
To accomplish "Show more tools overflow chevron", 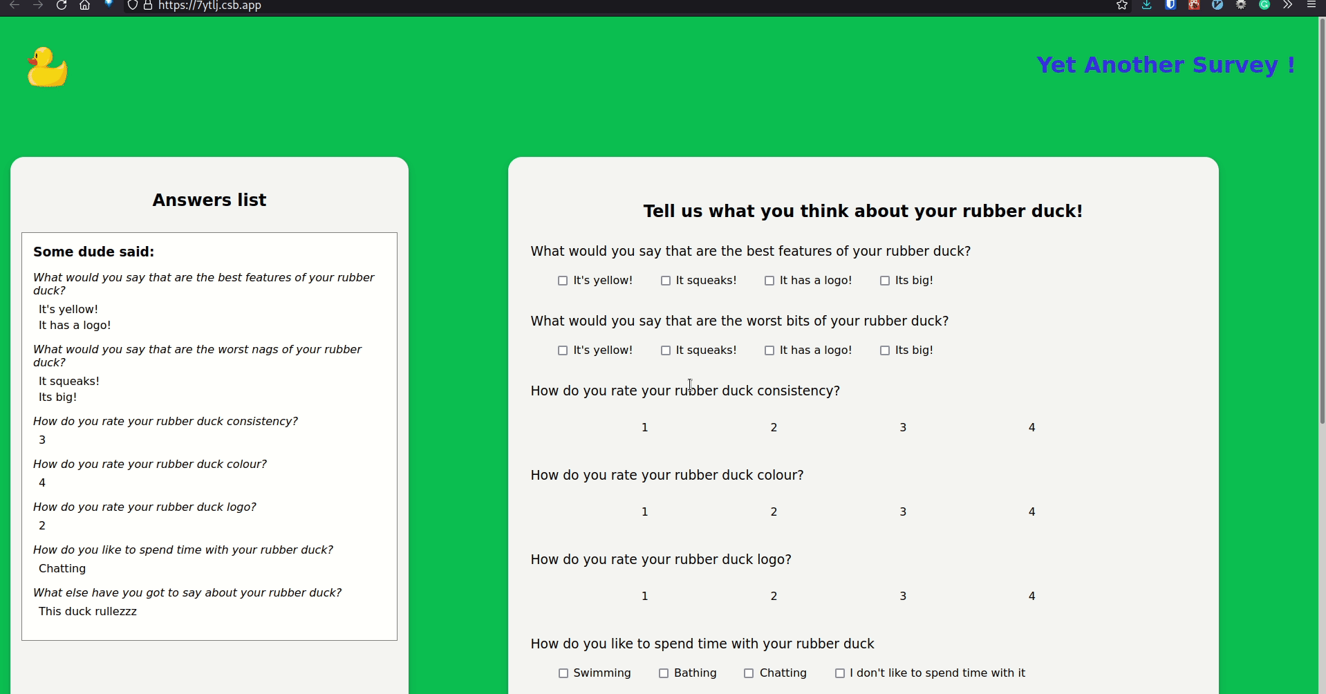I will tap(1287, 6).
